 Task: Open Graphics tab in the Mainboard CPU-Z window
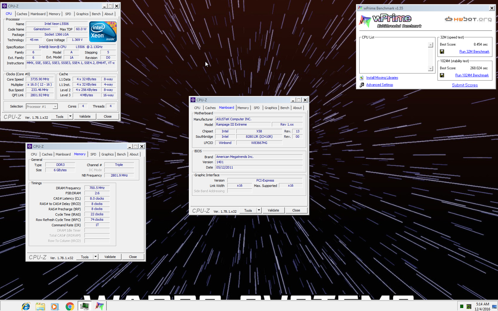pos(271,108)
